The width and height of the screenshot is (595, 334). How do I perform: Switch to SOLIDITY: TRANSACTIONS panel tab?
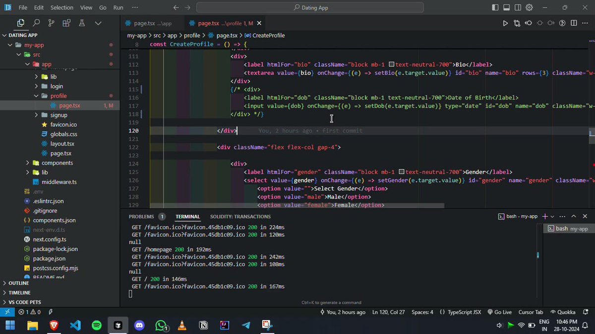click(x=240, y=216)
